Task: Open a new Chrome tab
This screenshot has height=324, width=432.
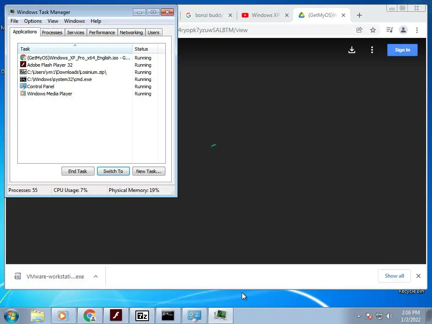Action: (x=359, y=15)
